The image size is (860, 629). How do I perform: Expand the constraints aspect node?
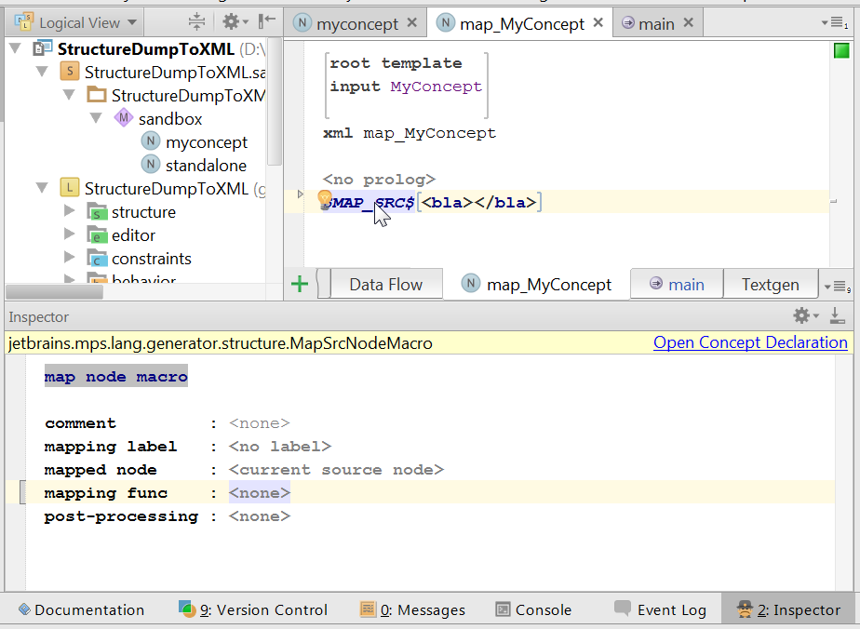pos(70,258)
